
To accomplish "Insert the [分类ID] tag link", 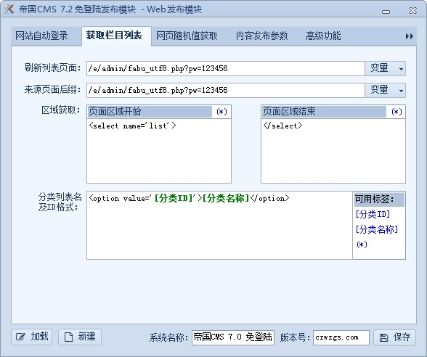I will pyautogui.click(x=373, y=214).
